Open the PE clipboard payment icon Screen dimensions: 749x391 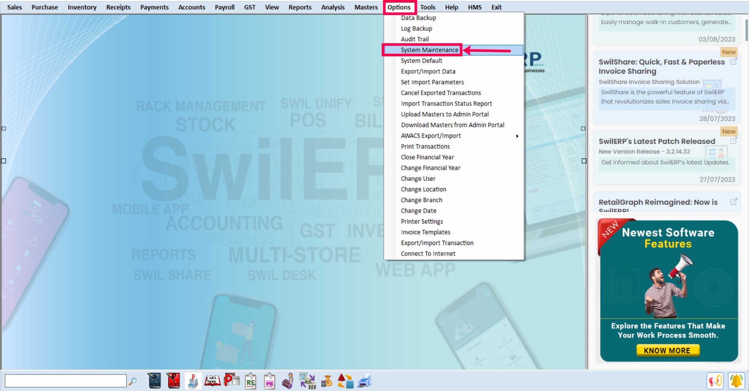coord(270,381)
